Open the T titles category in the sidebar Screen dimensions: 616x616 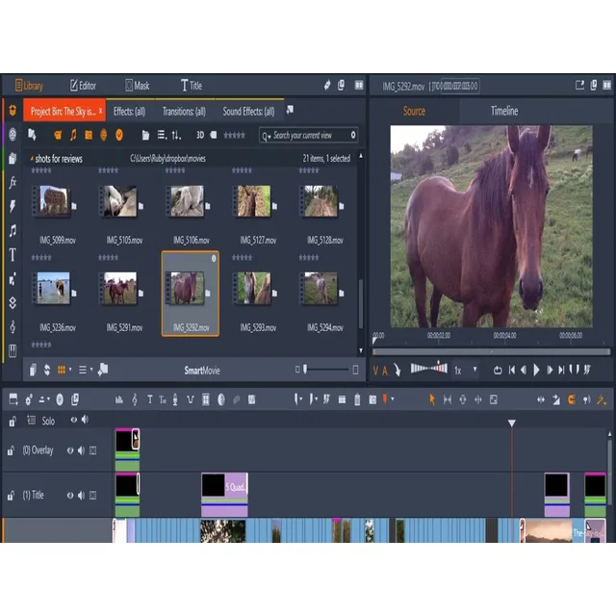coord(13,255)
